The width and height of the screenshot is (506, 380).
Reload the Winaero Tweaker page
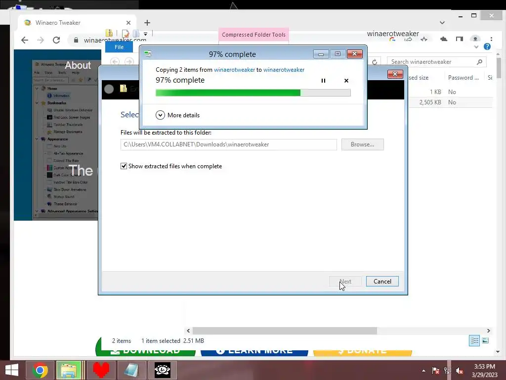[56, 40]
